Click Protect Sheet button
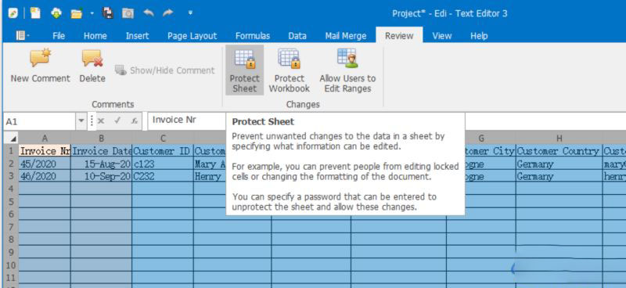The image size is (626, 288). (245, 70)
